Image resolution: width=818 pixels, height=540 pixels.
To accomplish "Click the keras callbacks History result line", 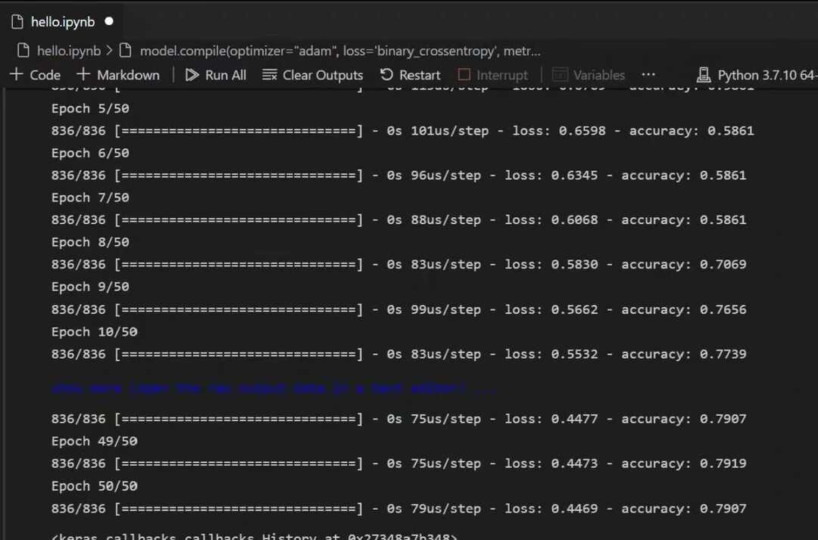I will pos(254,535).
